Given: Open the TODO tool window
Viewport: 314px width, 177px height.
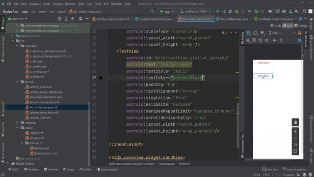Looking at the screenshot, I should tap(14, 170).
